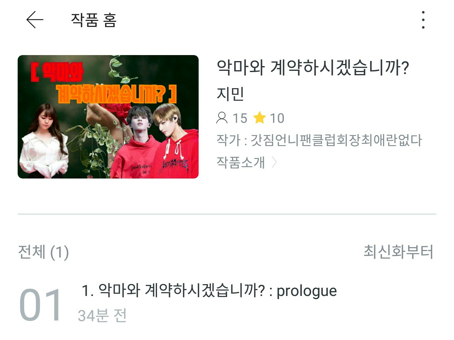The width and height of the screenshot is (454, 340).
Task: Tap the 작품 홈 header title
Action: [94, 20]
